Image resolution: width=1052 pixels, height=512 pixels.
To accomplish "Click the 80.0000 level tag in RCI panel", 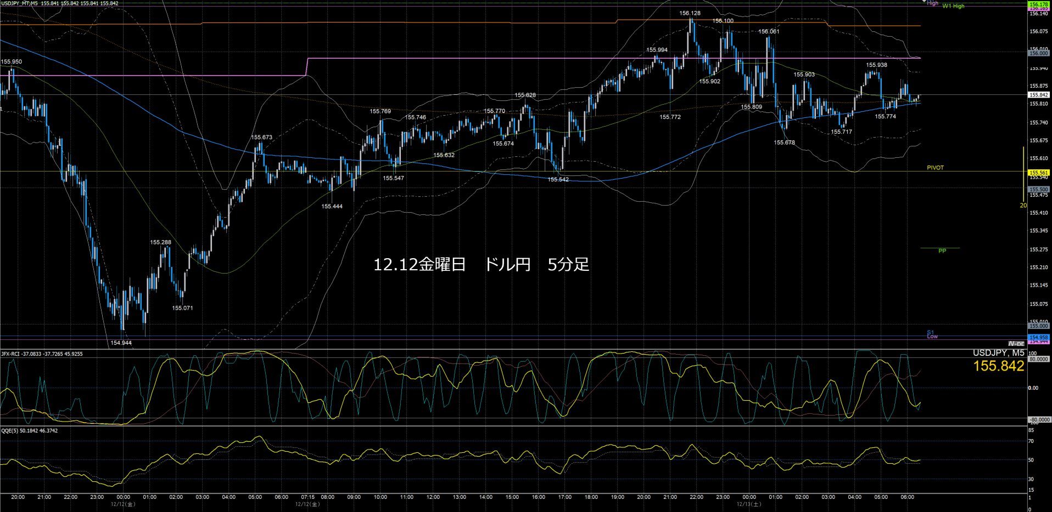I will [x=1038, y=360].
